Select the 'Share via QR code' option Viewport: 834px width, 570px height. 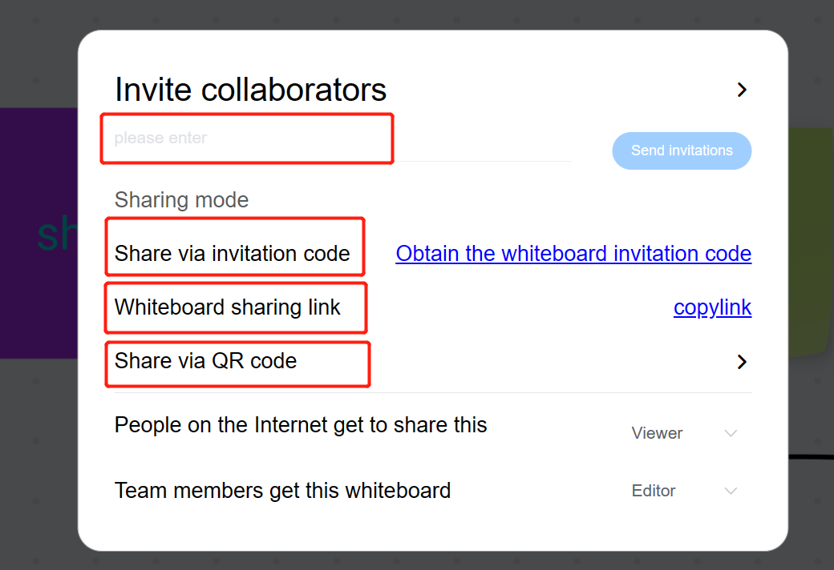coord(206,361)
